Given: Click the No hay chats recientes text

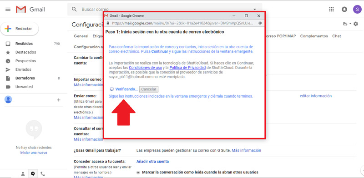Looking at the screenshot, I should click(x=34, y=148).
